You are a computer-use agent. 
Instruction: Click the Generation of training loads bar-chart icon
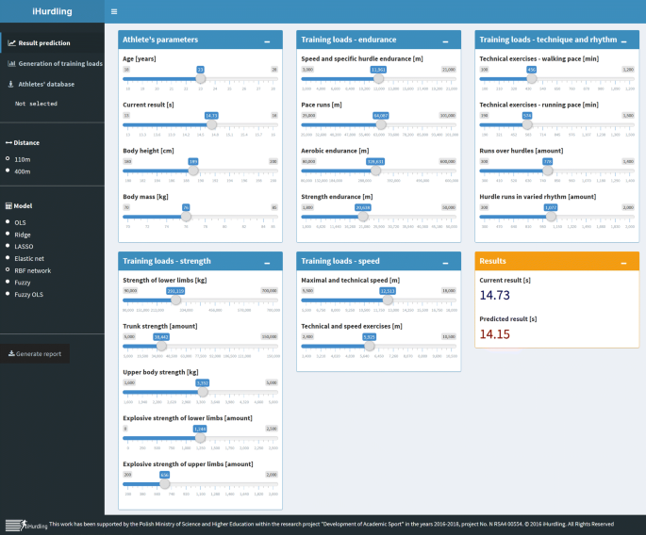tap(12, 63)
